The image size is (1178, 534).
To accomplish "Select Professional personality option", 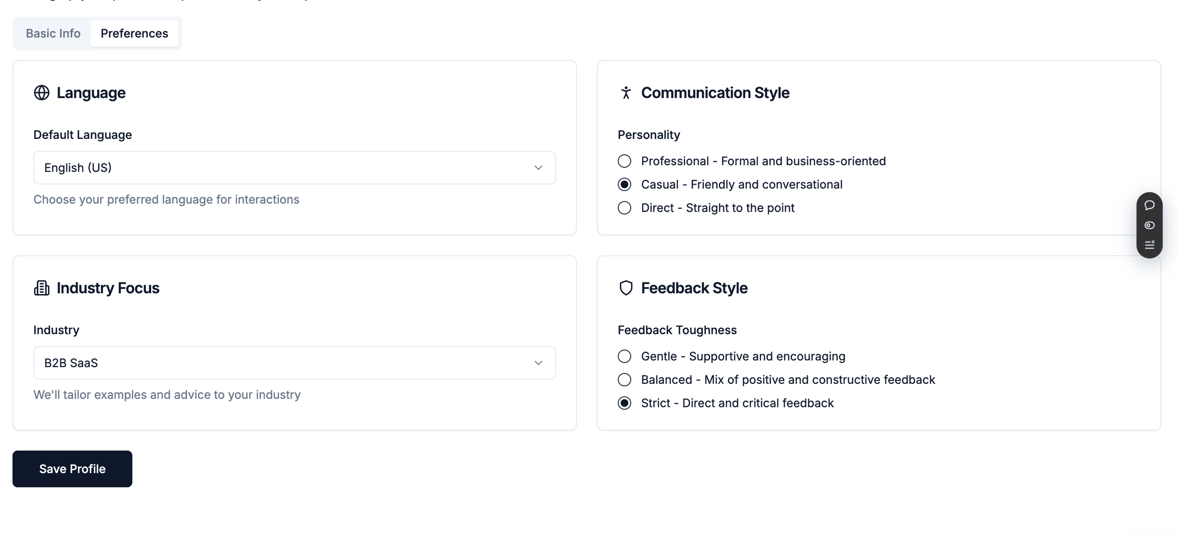I will point(624,161).
